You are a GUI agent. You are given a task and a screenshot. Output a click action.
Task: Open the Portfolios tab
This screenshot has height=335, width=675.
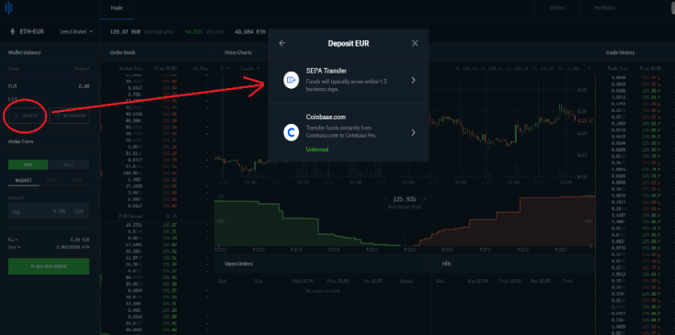(x=604, y=8)
